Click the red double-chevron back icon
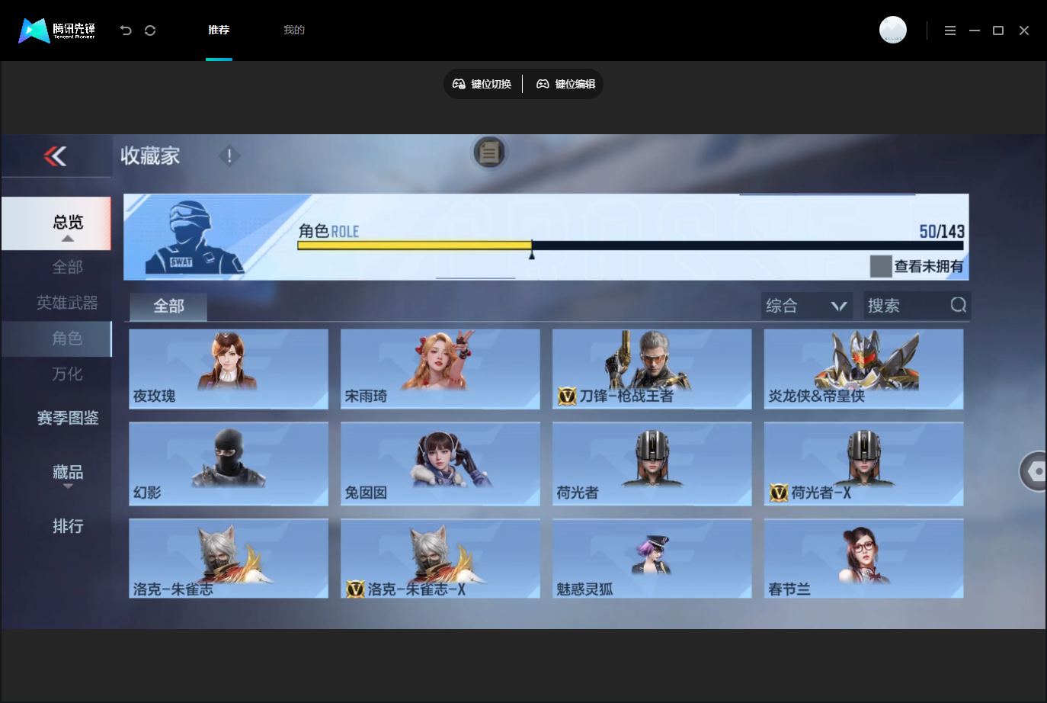The image size is (1047, 703). [55, 156]
